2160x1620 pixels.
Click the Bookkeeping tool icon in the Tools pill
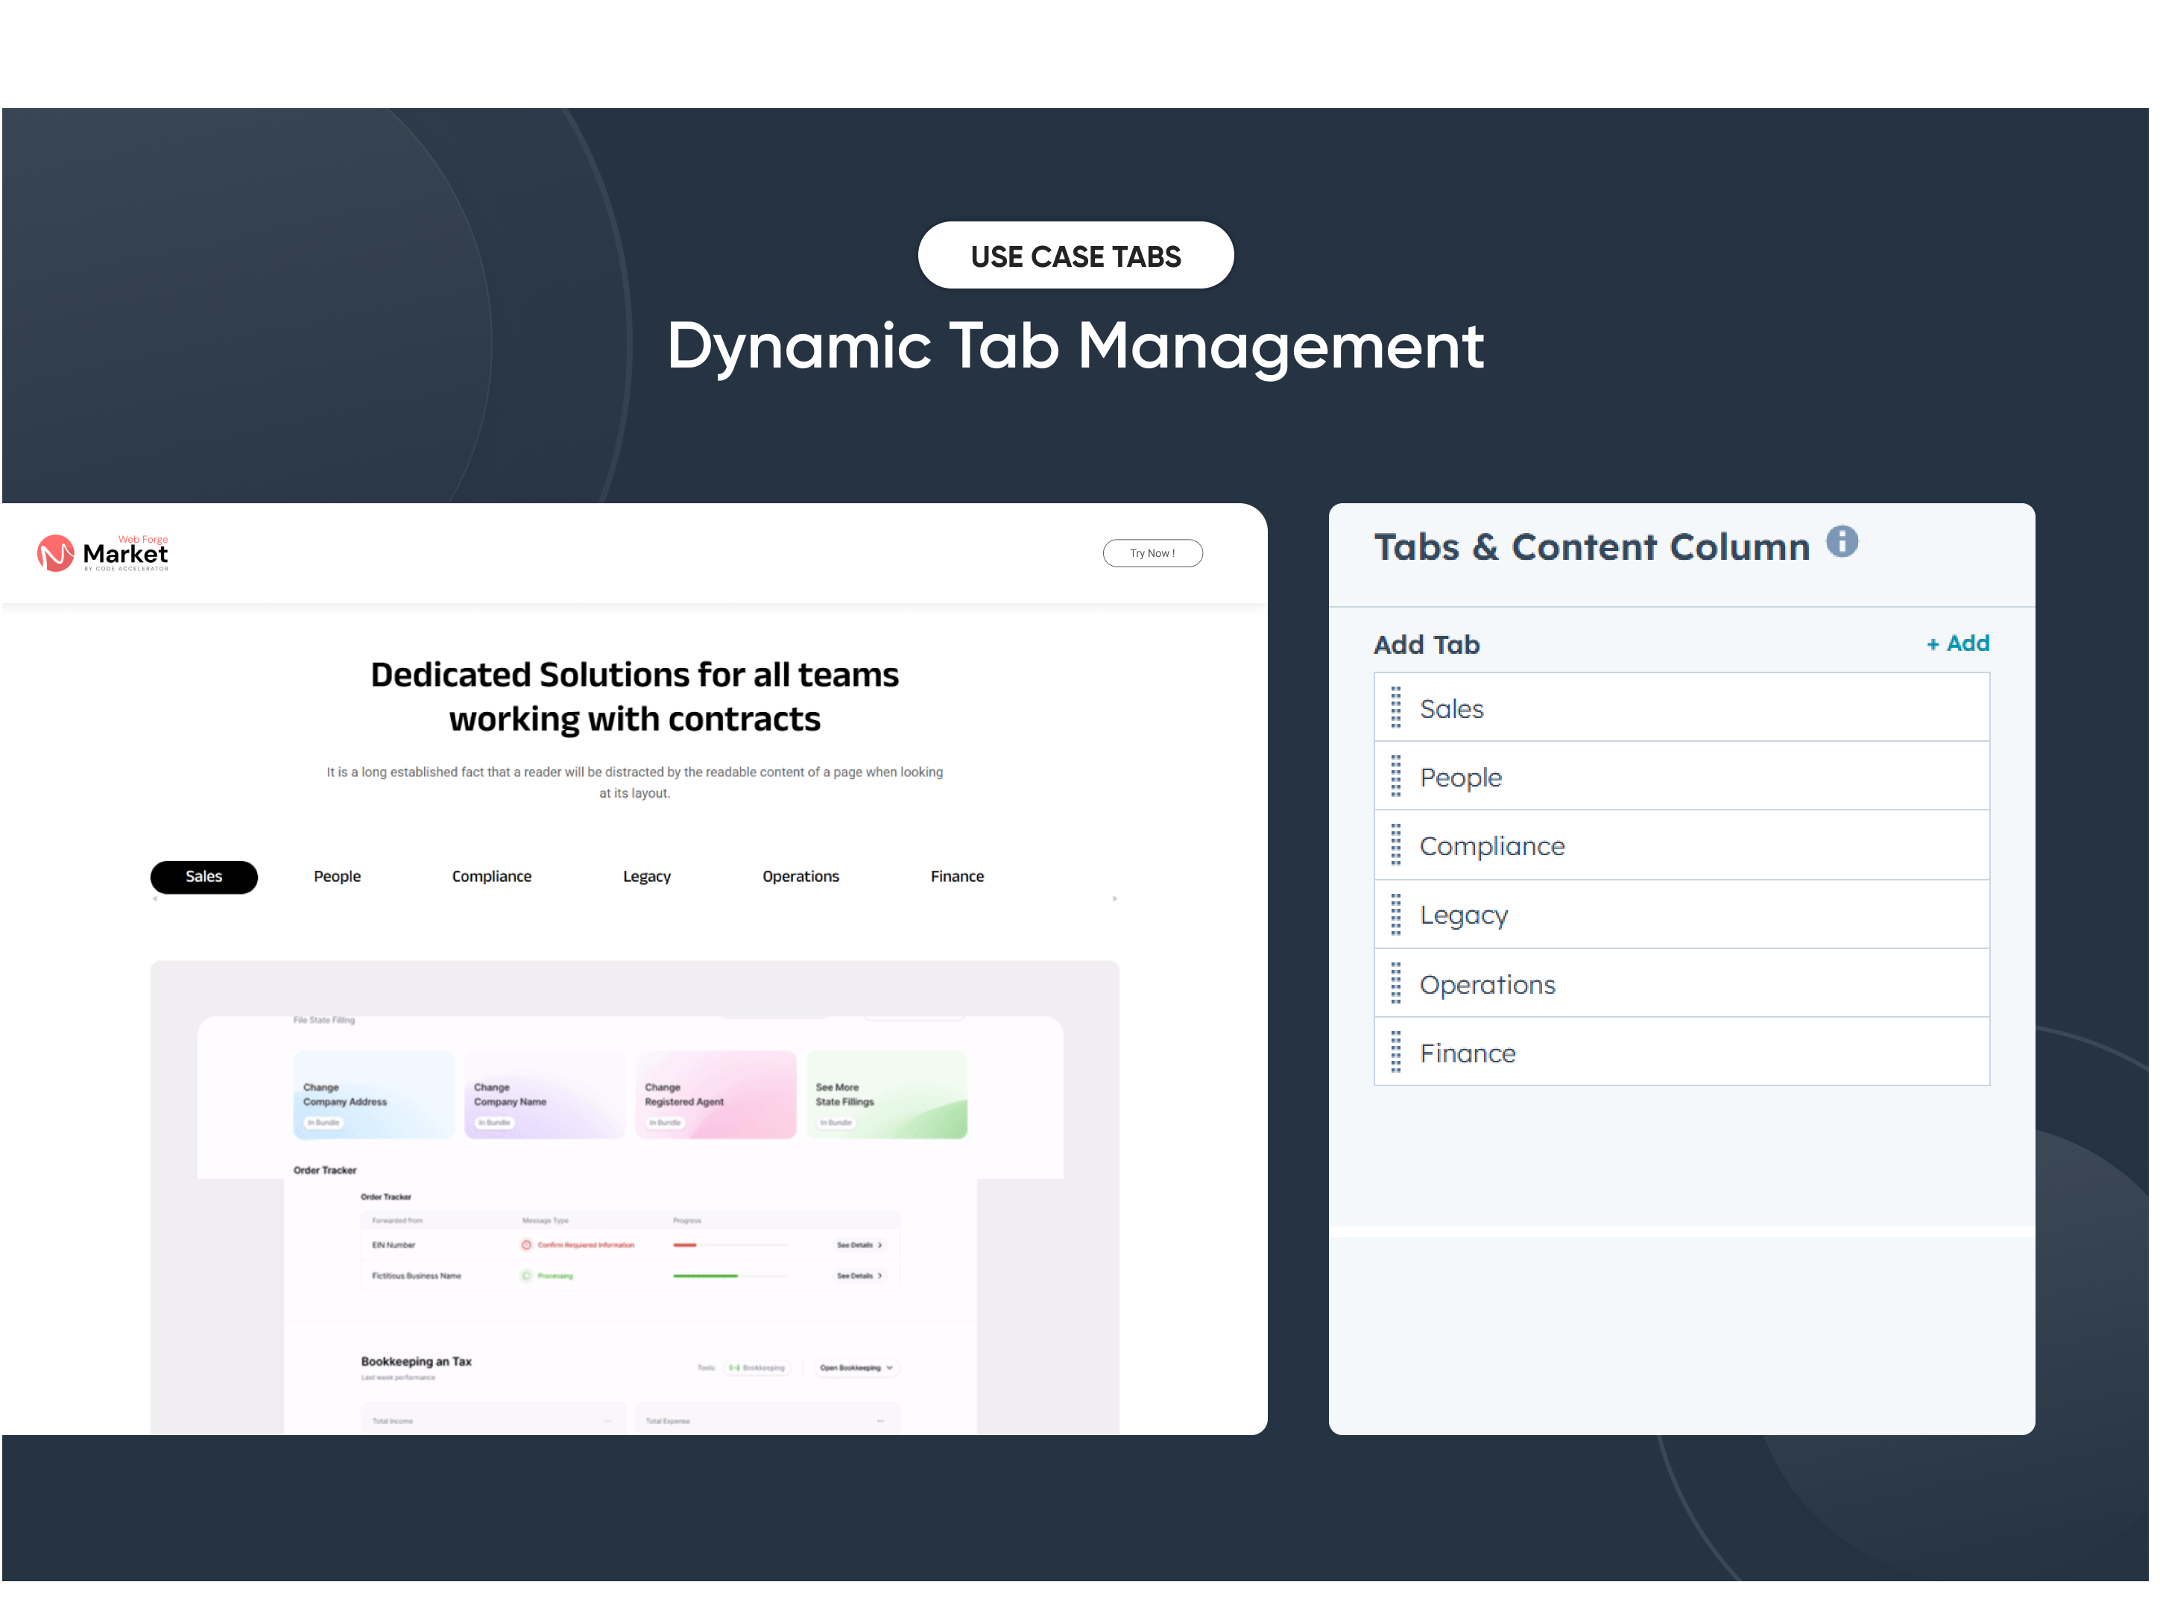[734, 1368]
